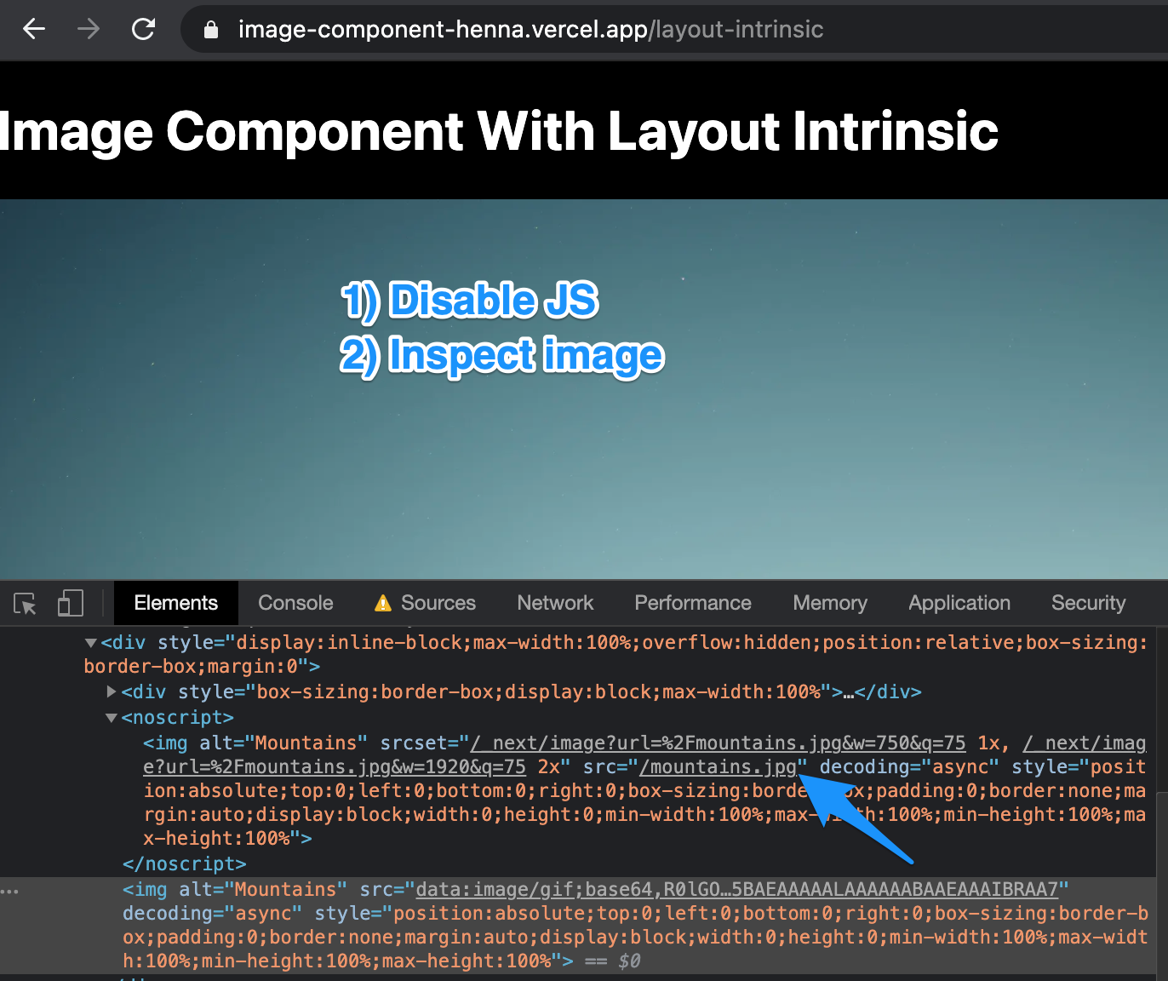Activate the inspect element cursor tool
Screen dimensions: 1168x981
pos(25,603)
